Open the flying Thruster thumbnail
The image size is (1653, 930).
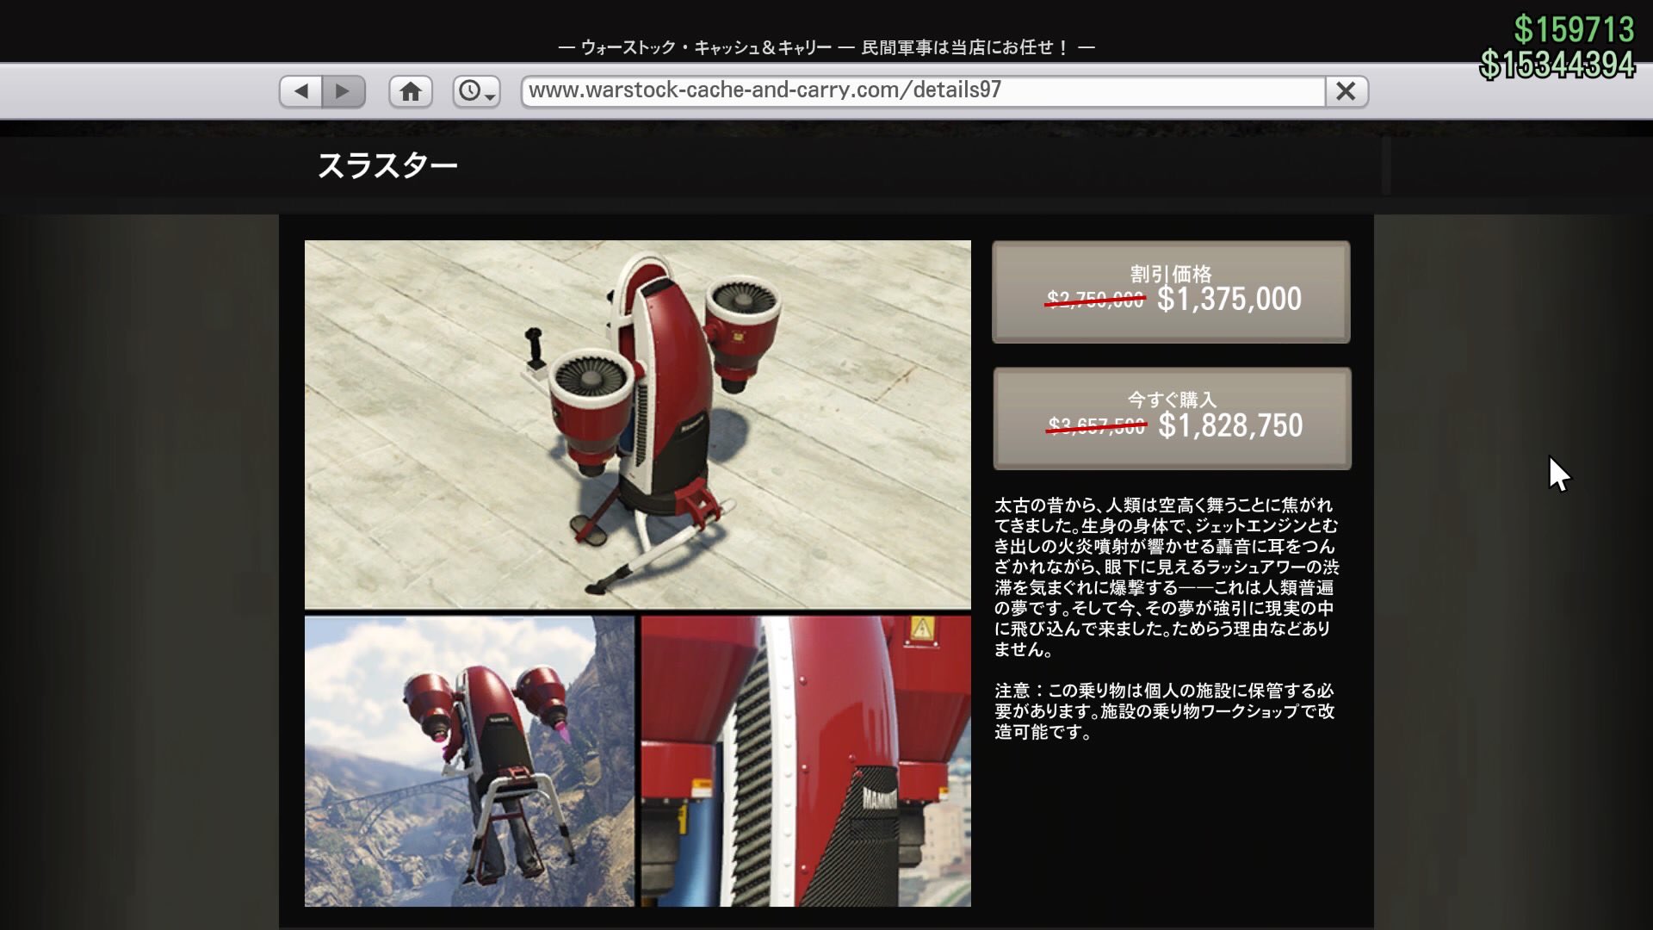(469, 758)
